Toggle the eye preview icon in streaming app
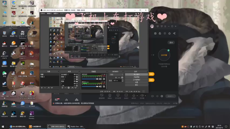 coord(157,96)
